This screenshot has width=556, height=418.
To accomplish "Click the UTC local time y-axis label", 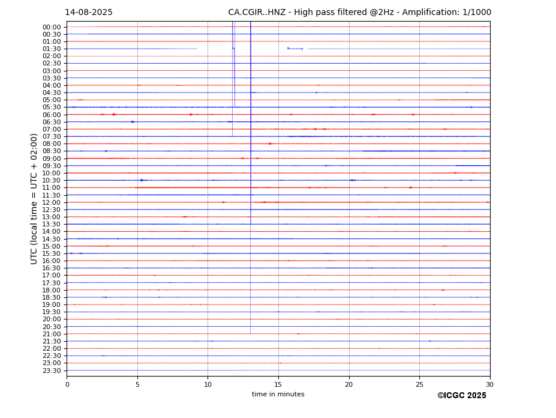I will (34, 199).
